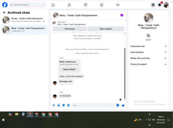
Task: Go to the Home feed icon
Action: click(x=53, y=5)
